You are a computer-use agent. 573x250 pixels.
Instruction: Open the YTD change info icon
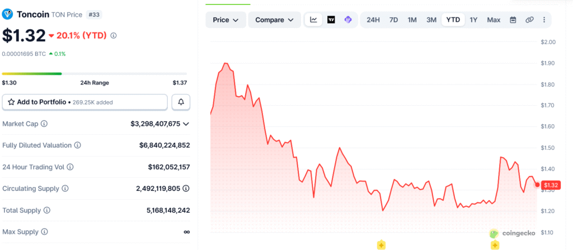pyautogui.click(x=114, y=36)
